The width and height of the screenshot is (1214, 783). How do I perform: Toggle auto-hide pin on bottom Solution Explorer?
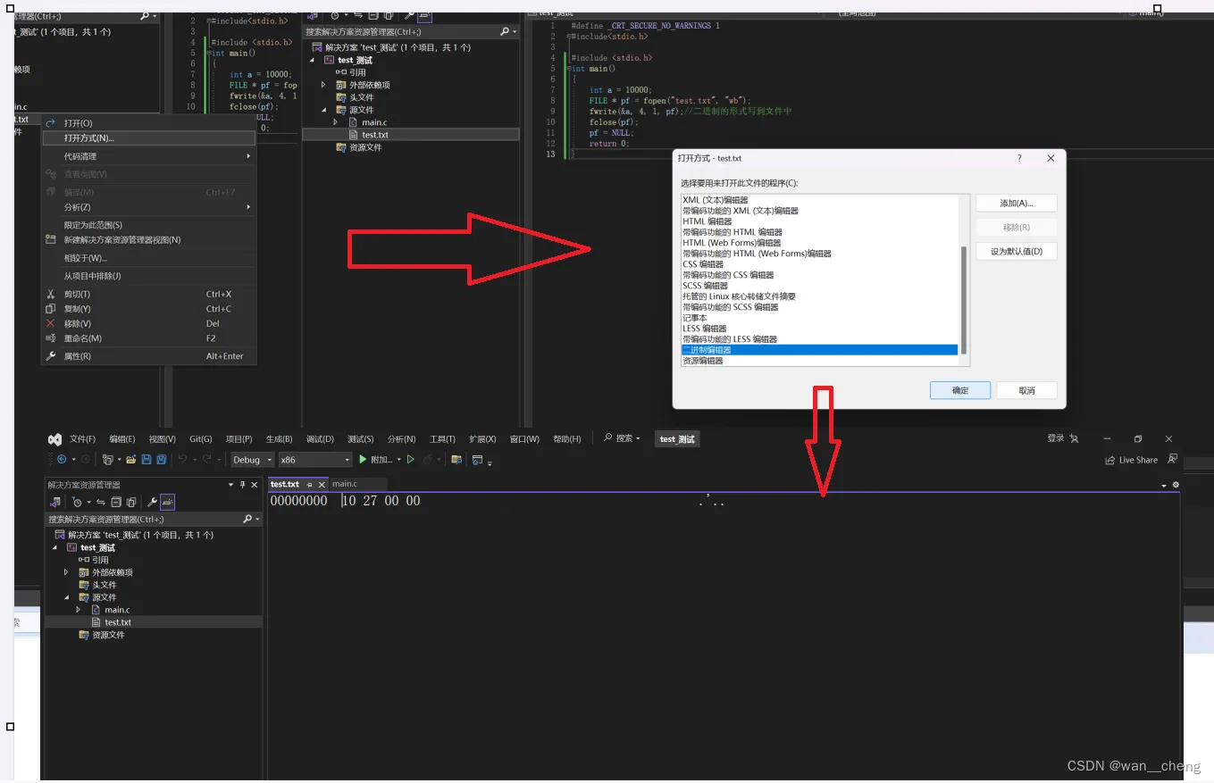[x=242, y=485]
